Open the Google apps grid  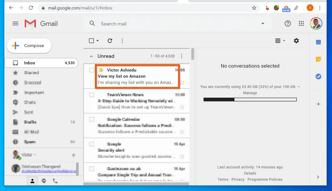coord(301,23)
